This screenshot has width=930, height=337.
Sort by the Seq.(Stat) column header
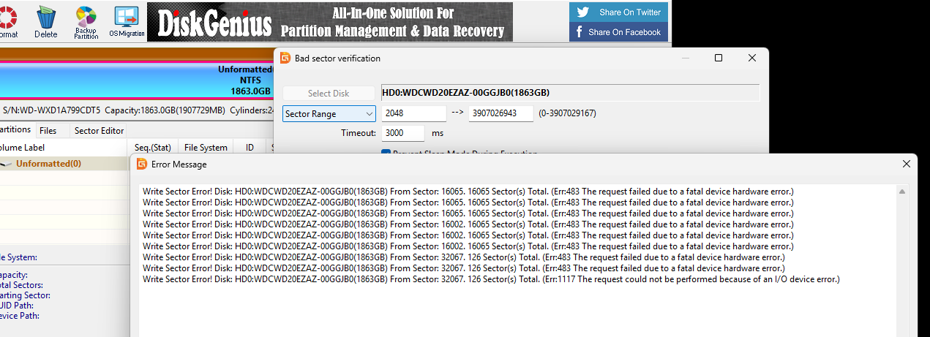pos(153,148)
